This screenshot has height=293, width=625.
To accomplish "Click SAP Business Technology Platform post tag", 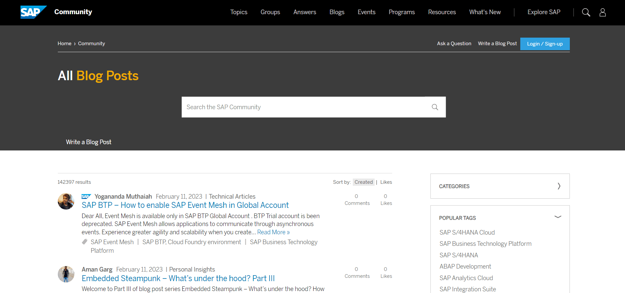I will (x=204, y=246).
